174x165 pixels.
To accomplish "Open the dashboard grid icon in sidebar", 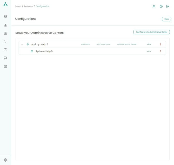I will (5, 17).
